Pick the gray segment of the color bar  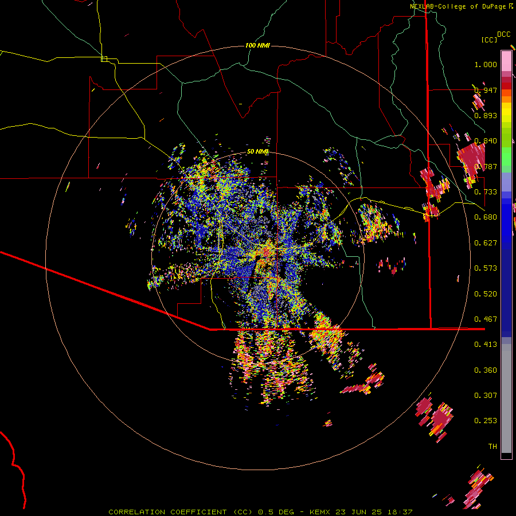pyautogui.click(x=506, y=398)
